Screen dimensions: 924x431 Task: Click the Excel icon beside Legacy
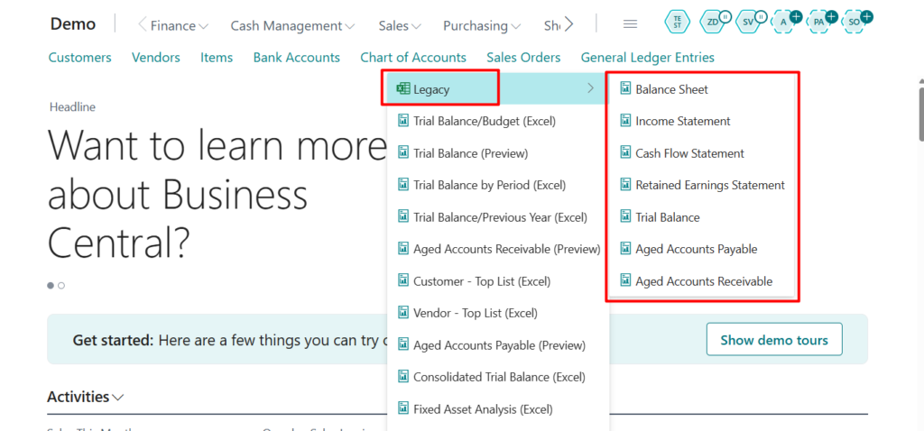pyautogui.click(x=403, y=89)
